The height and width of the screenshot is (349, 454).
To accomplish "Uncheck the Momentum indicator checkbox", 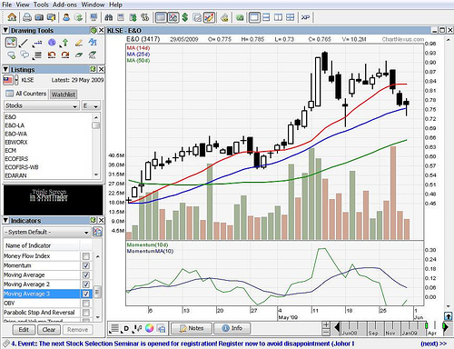I will tap(86, 265).
